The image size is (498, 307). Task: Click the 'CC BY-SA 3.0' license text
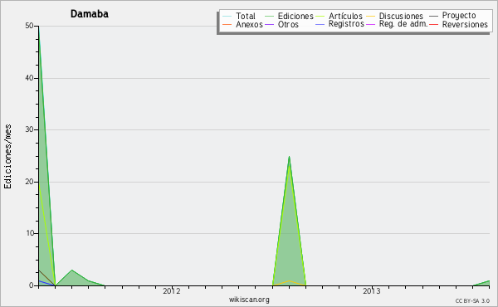coord(472,301)
